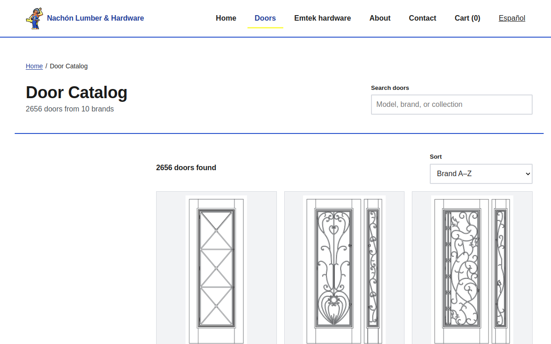This screenshot has width=551, height=344.
Task: Click the 'Search doors' label
Action: (x=390, y=88)
